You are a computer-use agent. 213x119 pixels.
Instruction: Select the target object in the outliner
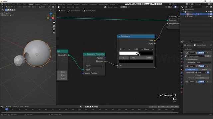(191, 16)
